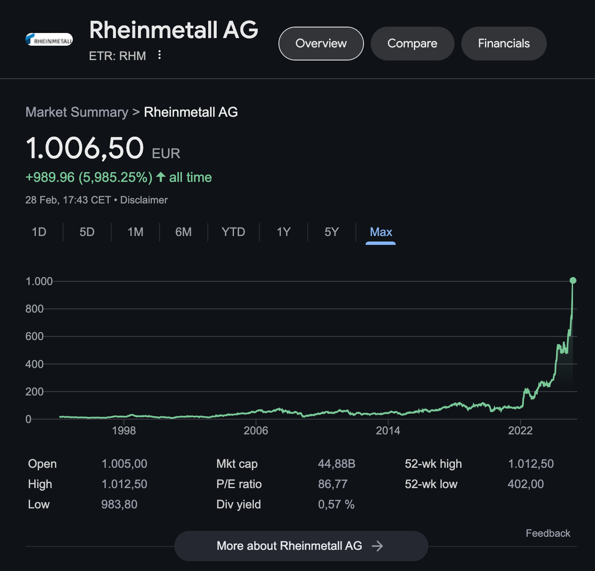
Task: Click the Low value 983,80
Action: click(119, 505)
